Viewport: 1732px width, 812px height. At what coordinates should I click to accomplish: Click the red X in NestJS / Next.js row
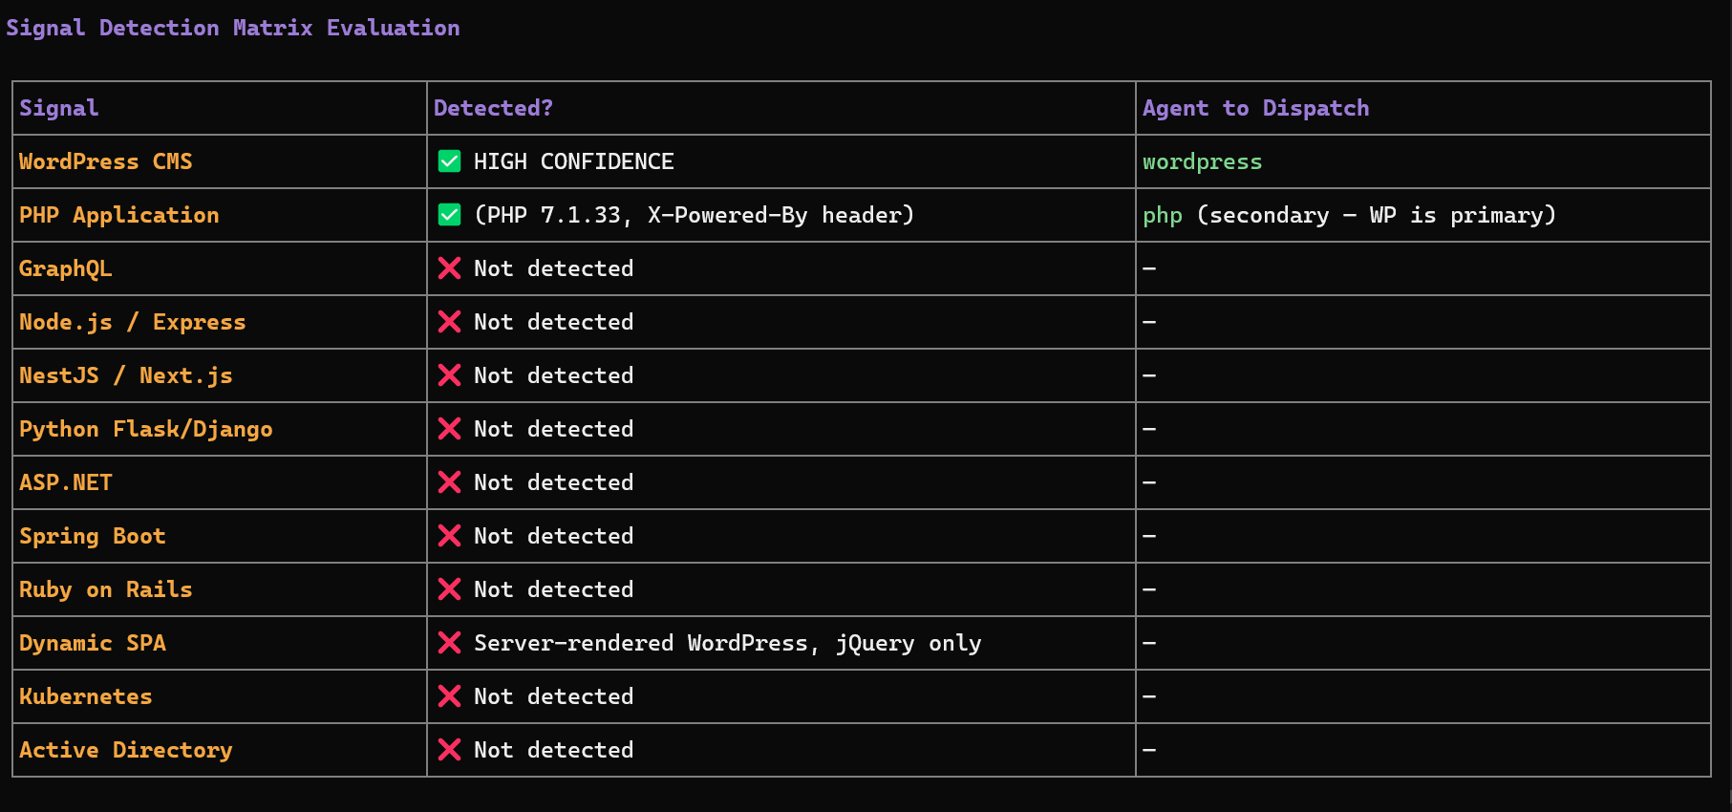[x=449, y=375]
